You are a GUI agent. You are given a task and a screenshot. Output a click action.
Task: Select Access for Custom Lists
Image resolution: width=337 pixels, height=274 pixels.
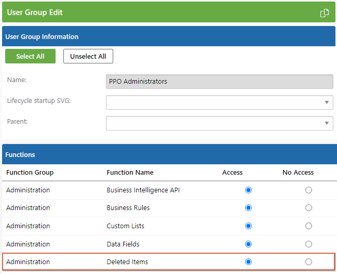click(248, 226)
